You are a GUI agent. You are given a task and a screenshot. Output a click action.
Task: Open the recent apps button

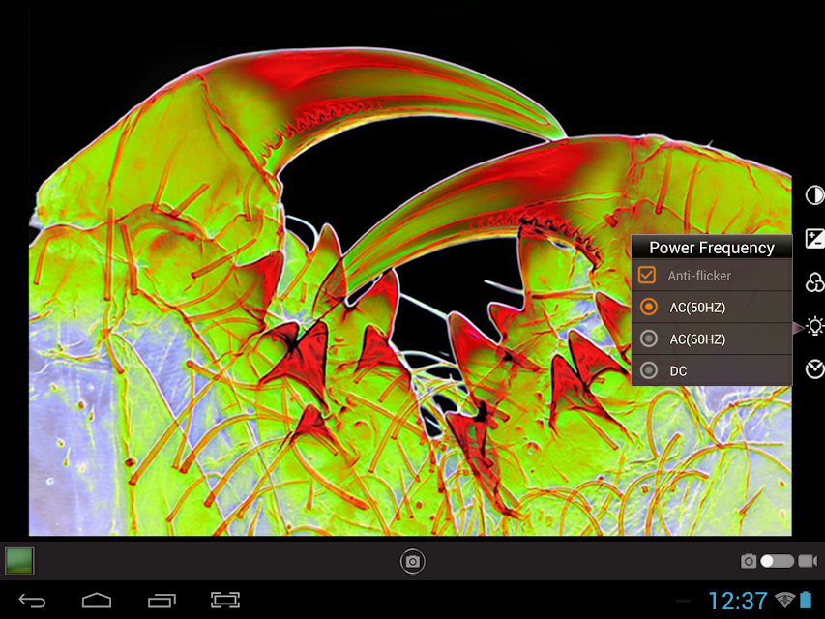tap(162, 601)
